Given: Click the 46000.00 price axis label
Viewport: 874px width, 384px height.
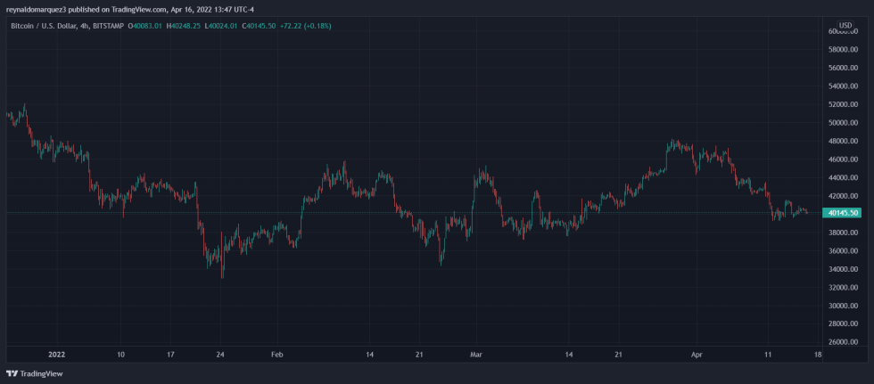Looking at the screenshot, I should (845, 159).
